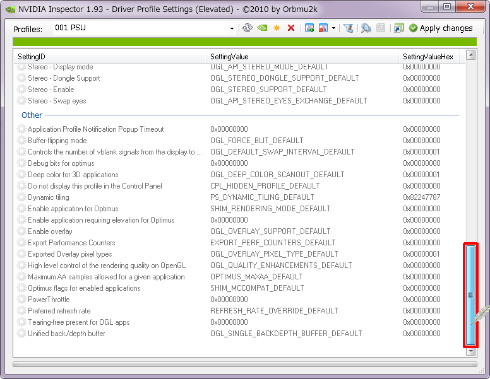This screenshot has height=379, width=490.
Task: Click gear icon beside Deep color for 3D applications
Action: pos(21,175)
